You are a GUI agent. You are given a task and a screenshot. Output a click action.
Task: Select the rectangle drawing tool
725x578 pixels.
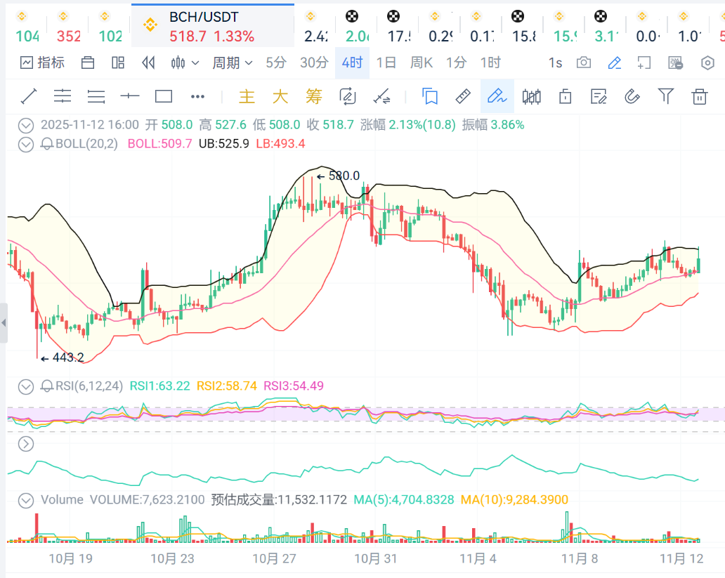164,96
